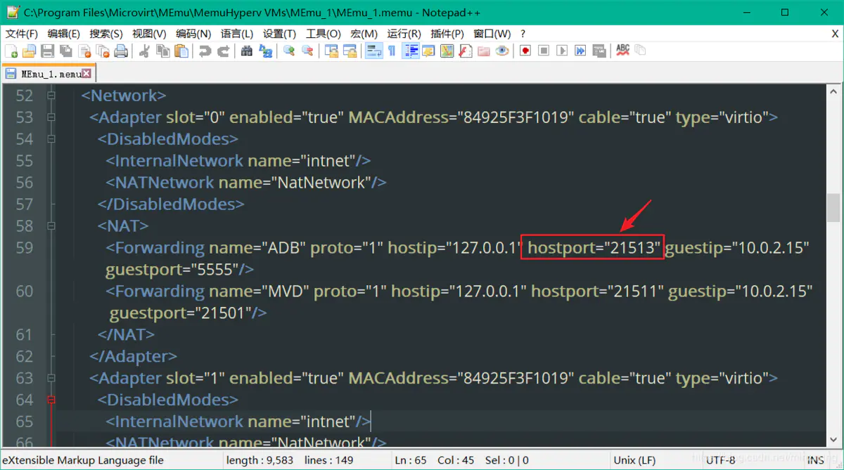Collapse the DisabledModes fold at line 64
This screenshot has height=470, width=844.
point(51,400)
